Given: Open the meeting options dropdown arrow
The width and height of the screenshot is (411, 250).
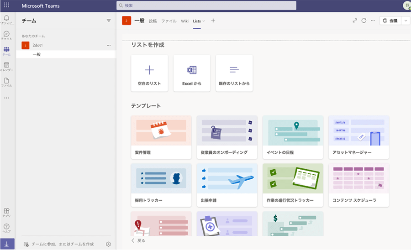Looking at the screenshot, I should pyautogui.click(x=406, y=21).
